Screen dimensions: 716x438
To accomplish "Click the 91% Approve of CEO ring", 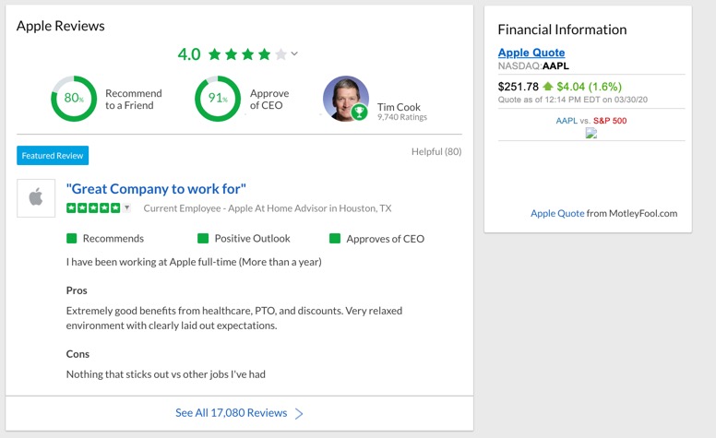I will tap(218, 99).
